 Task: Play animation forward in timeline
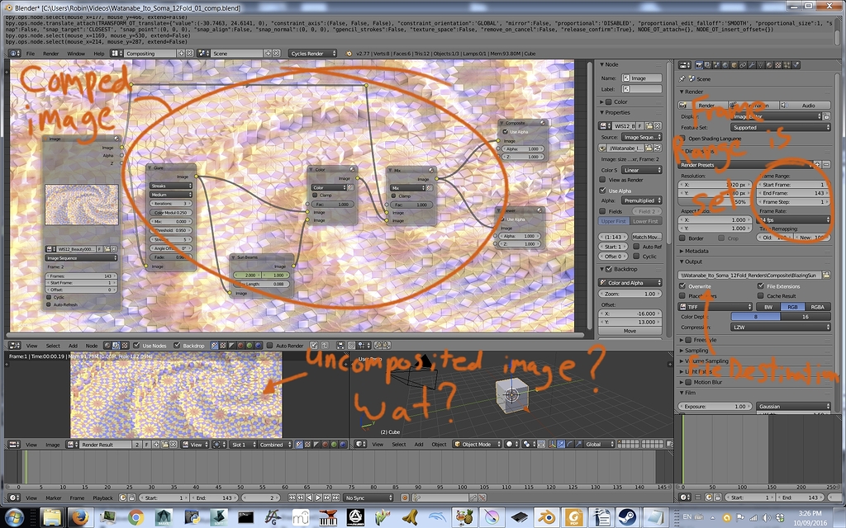point(318,497)
